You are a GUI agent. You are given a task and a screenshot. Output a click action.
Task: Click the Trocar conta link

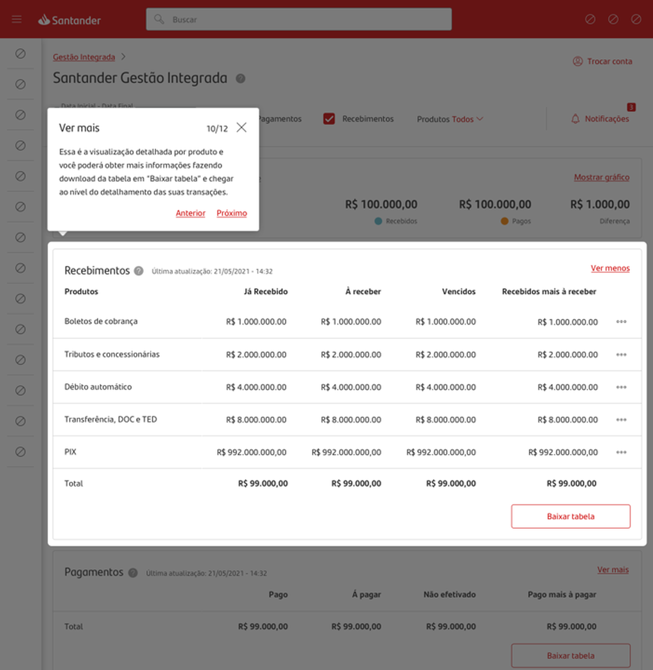tap(609, 61)
